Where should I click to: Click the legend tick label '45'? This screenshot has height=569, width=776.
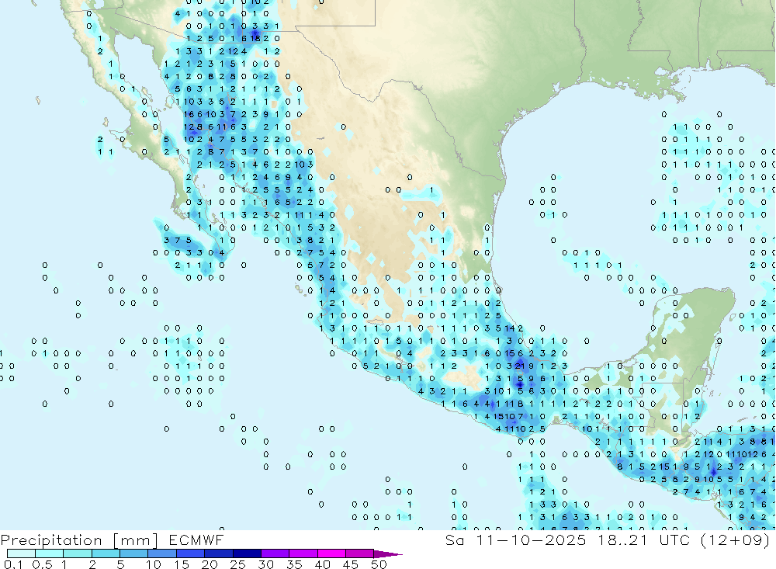click(x=351, y=564)
